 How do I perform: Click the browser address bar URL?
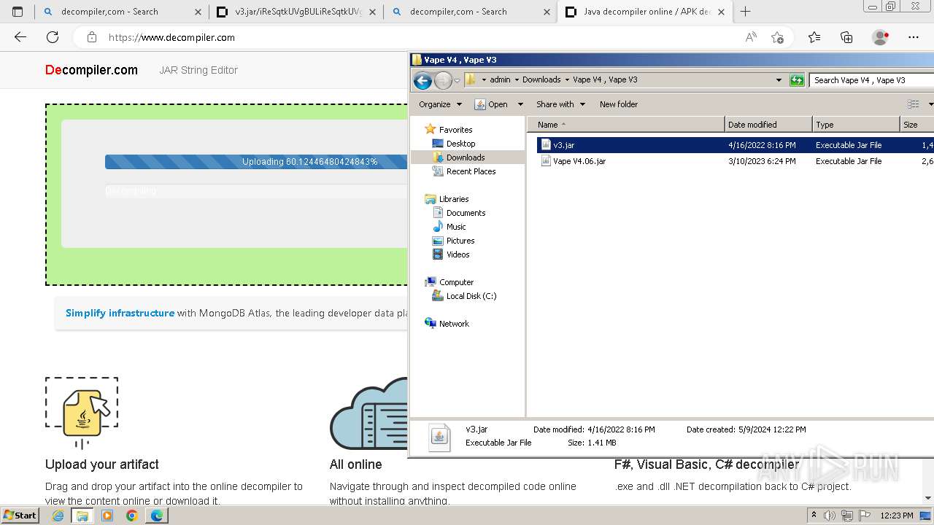pyautogui.click(x=171, y=37)
